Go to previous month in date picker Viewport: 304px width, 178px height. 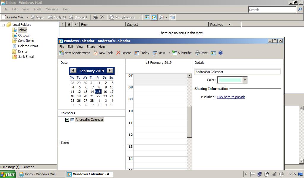pos(73,71)
